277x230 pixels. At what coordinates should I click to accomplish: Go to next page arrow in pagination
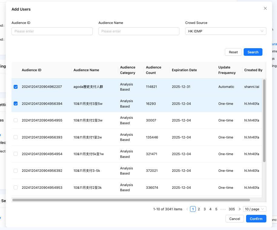coord(239,209)
